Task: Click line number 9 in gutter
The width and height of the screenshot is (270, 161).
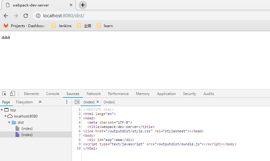Action: click(80, 144)
